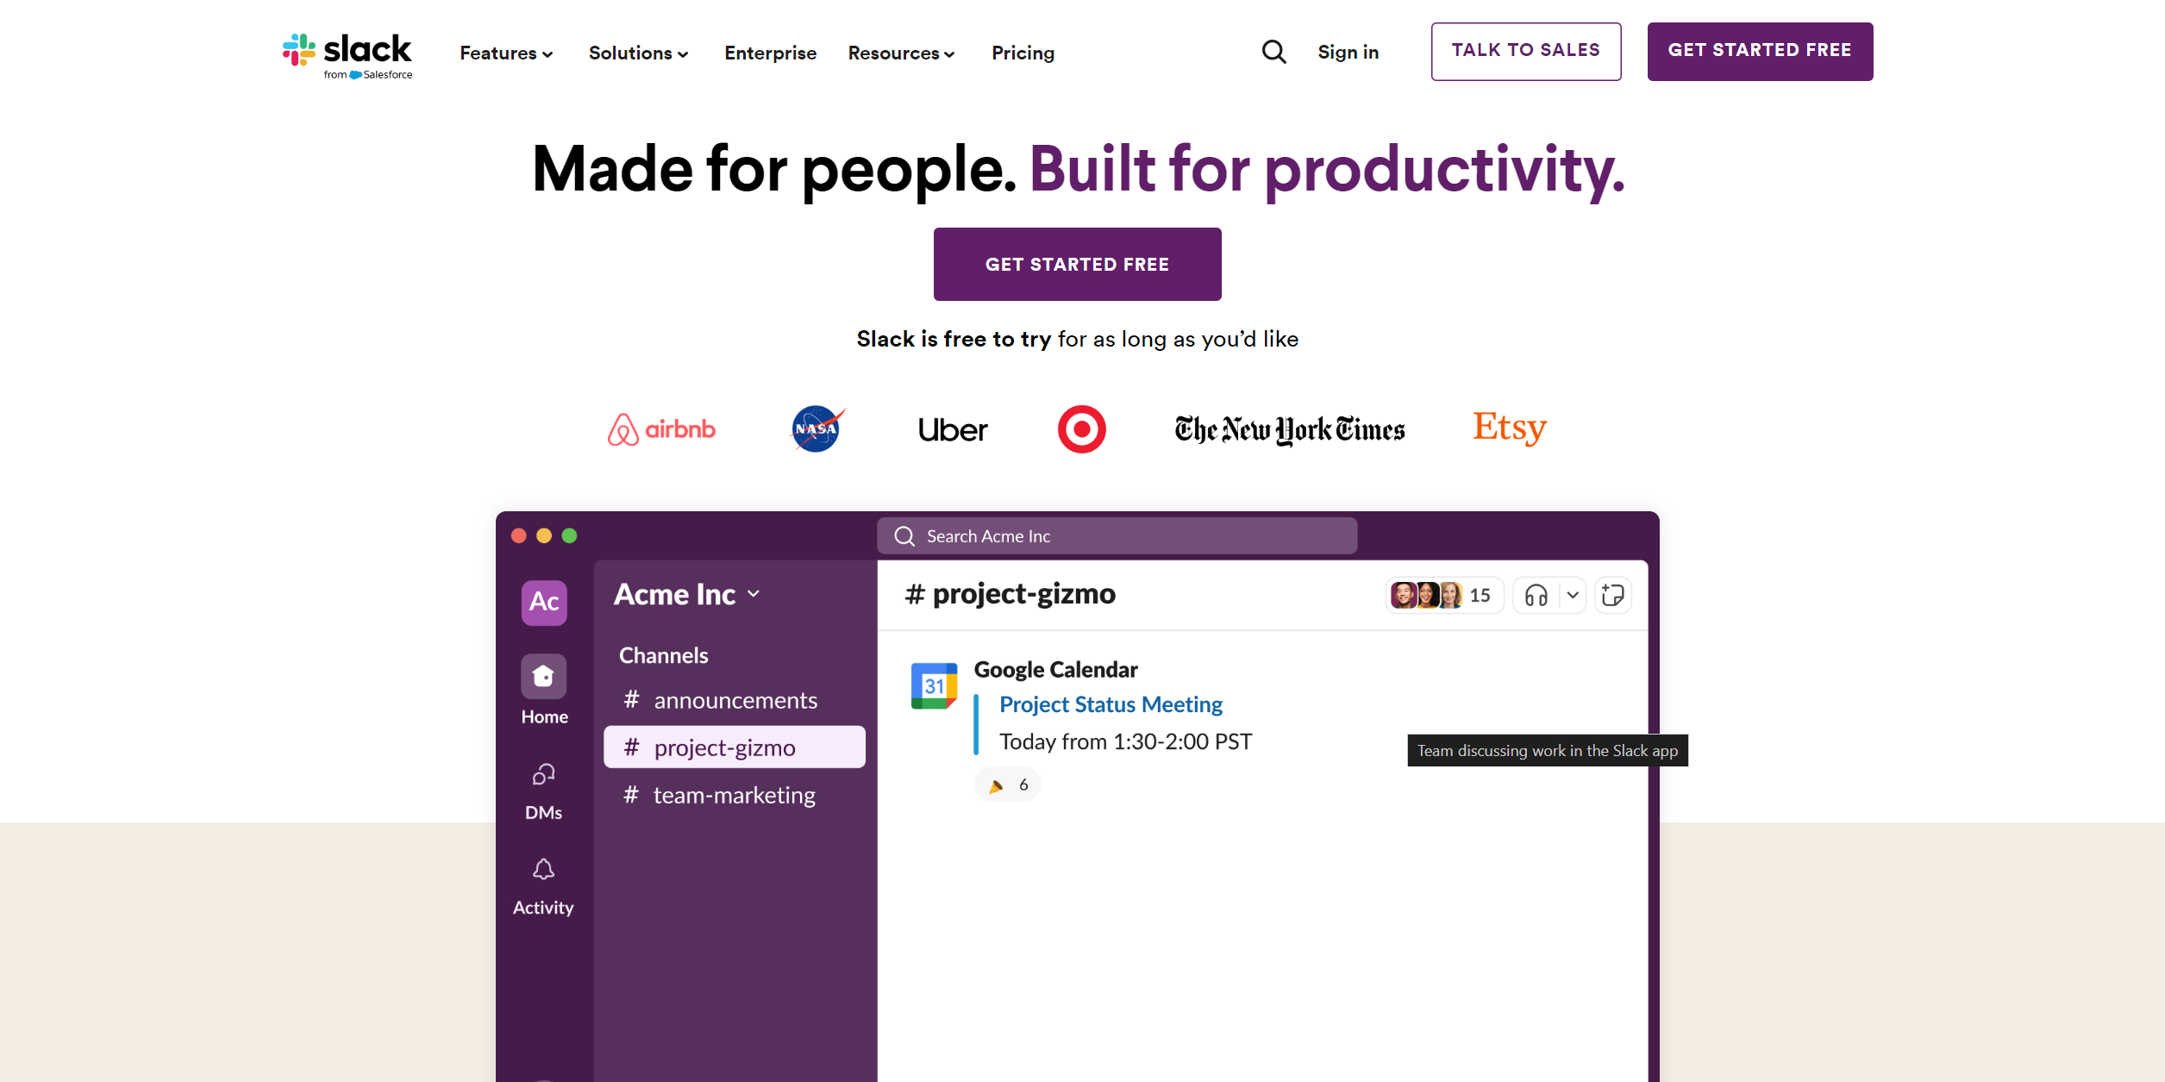Click the Etsy logo
This screenshot has height=1082, width=2165.
coord(1510,428)
